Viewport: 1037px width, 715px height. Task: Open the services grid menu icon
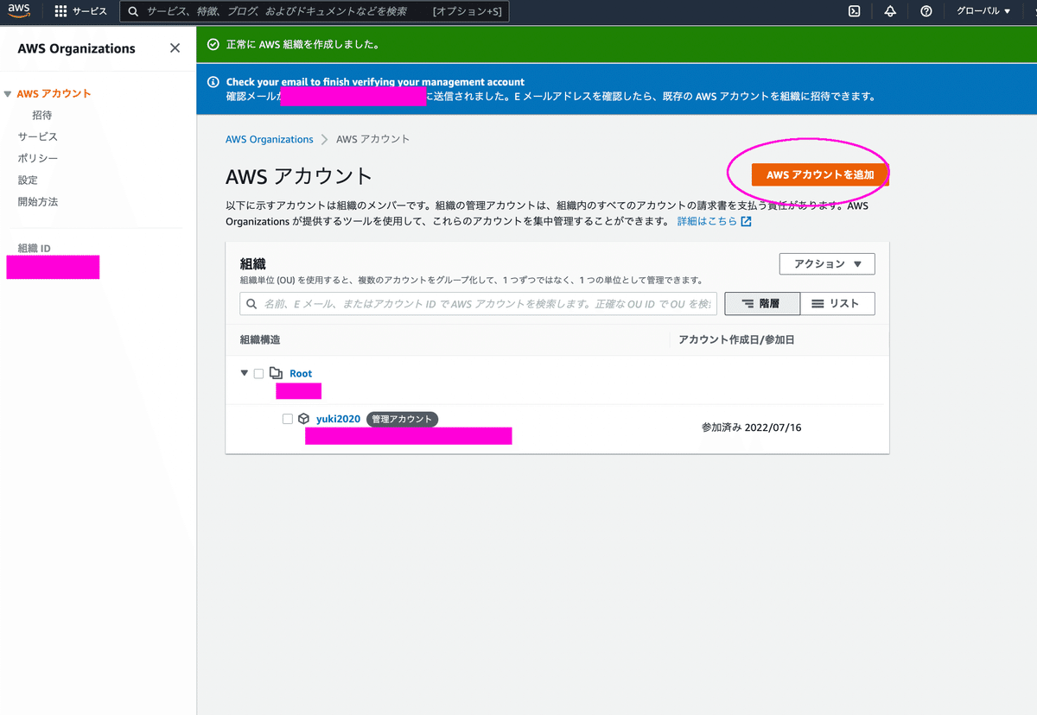[x=60, y=11]
